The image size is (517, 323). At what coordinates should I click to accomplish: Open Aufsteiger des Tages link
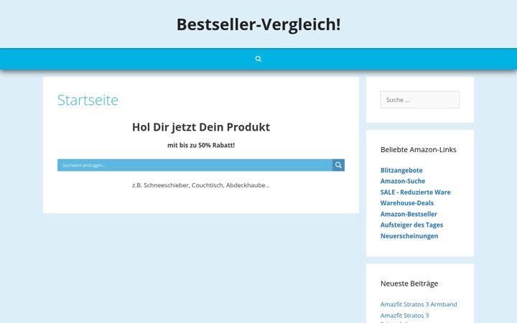411,225
